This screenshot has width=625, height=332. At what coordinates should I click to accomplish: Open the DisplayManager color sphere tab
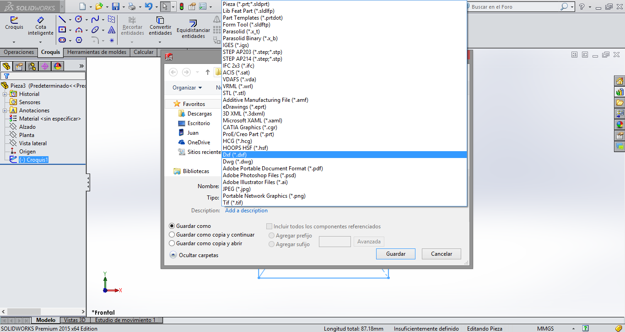58,66
